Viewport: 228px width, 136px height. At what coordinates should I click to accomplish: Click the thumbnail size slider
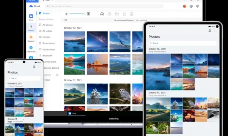click(77, 14)
